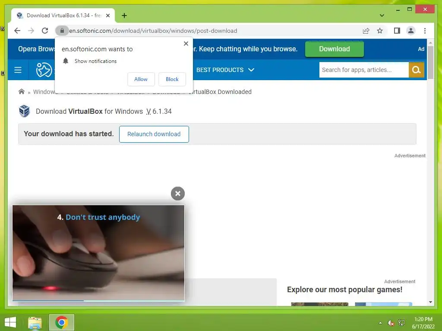Click the vertical scrollbar thumb
Screen dimensions: 442x331
(x=430, y=62)
